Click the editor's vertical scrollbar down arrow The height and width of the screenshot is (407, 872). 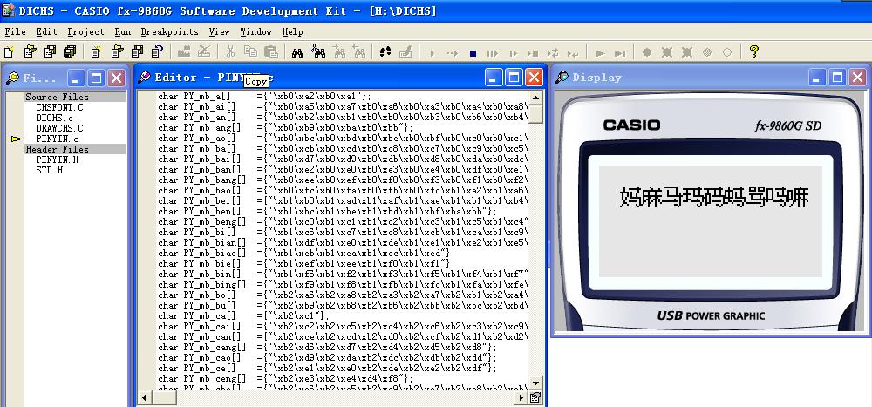point(535,383)
